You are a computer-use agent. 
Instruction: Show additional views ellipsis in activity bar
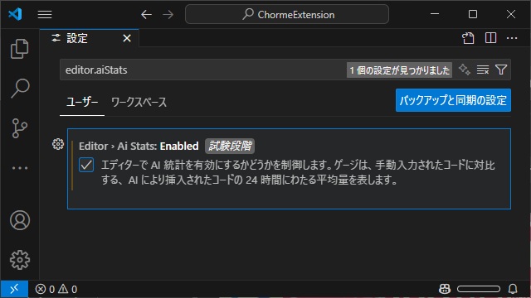(20, 167)
